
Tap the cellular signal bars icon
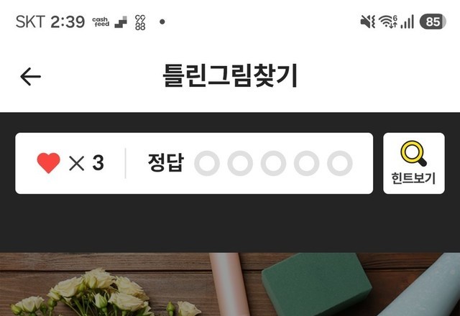[408, 22]
